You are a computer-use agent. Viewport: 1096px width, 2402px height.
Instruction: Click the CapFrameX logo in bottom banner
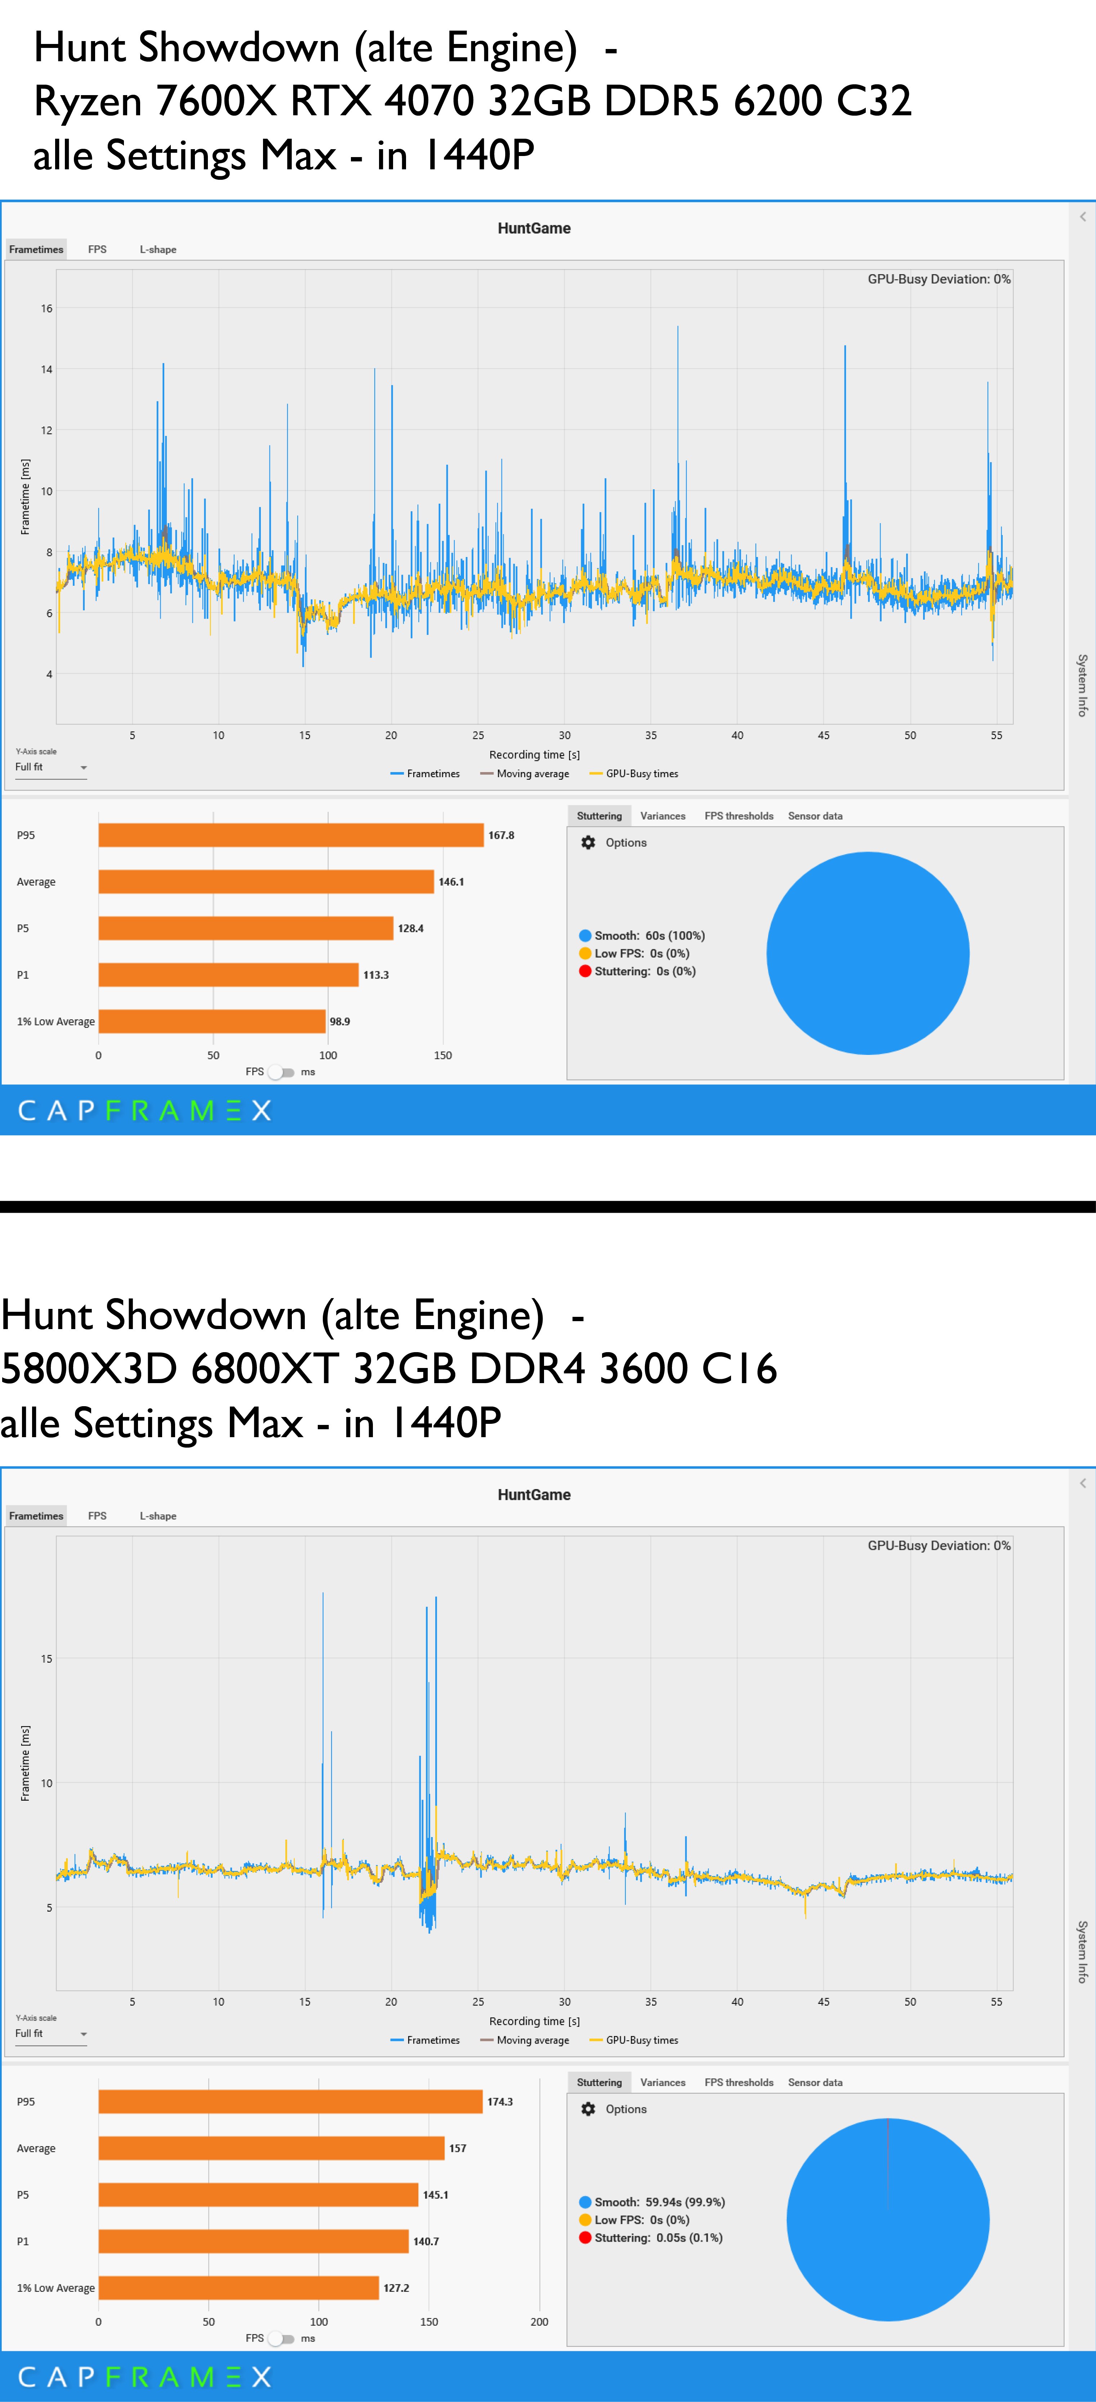pyautogui.click(x=144, y=2376)
